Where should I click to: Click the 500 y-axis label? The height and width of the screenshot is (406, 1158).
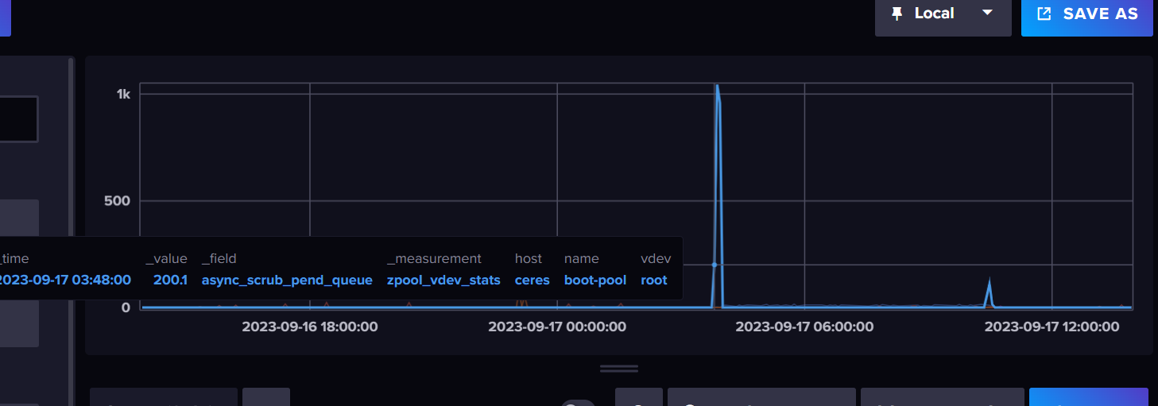(x=118, y=200)
